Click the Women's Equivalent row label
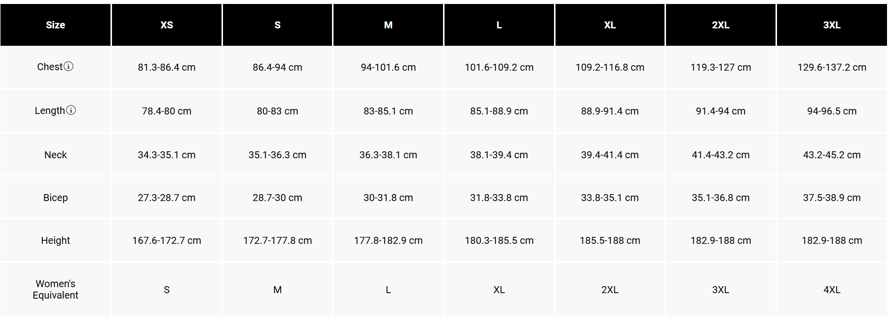 (55, 289)
